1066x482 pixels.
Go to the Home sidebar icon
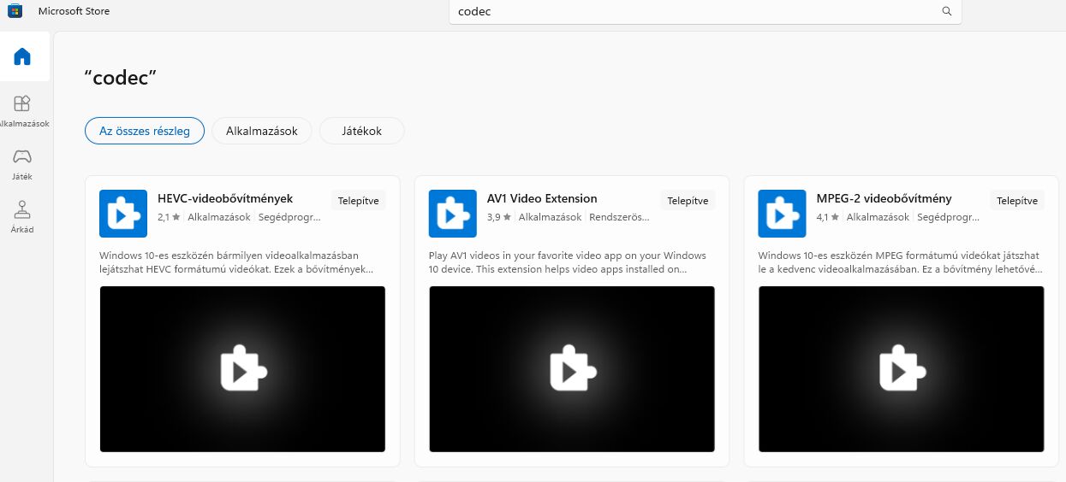pyautogui.click(x=22, y=57)
